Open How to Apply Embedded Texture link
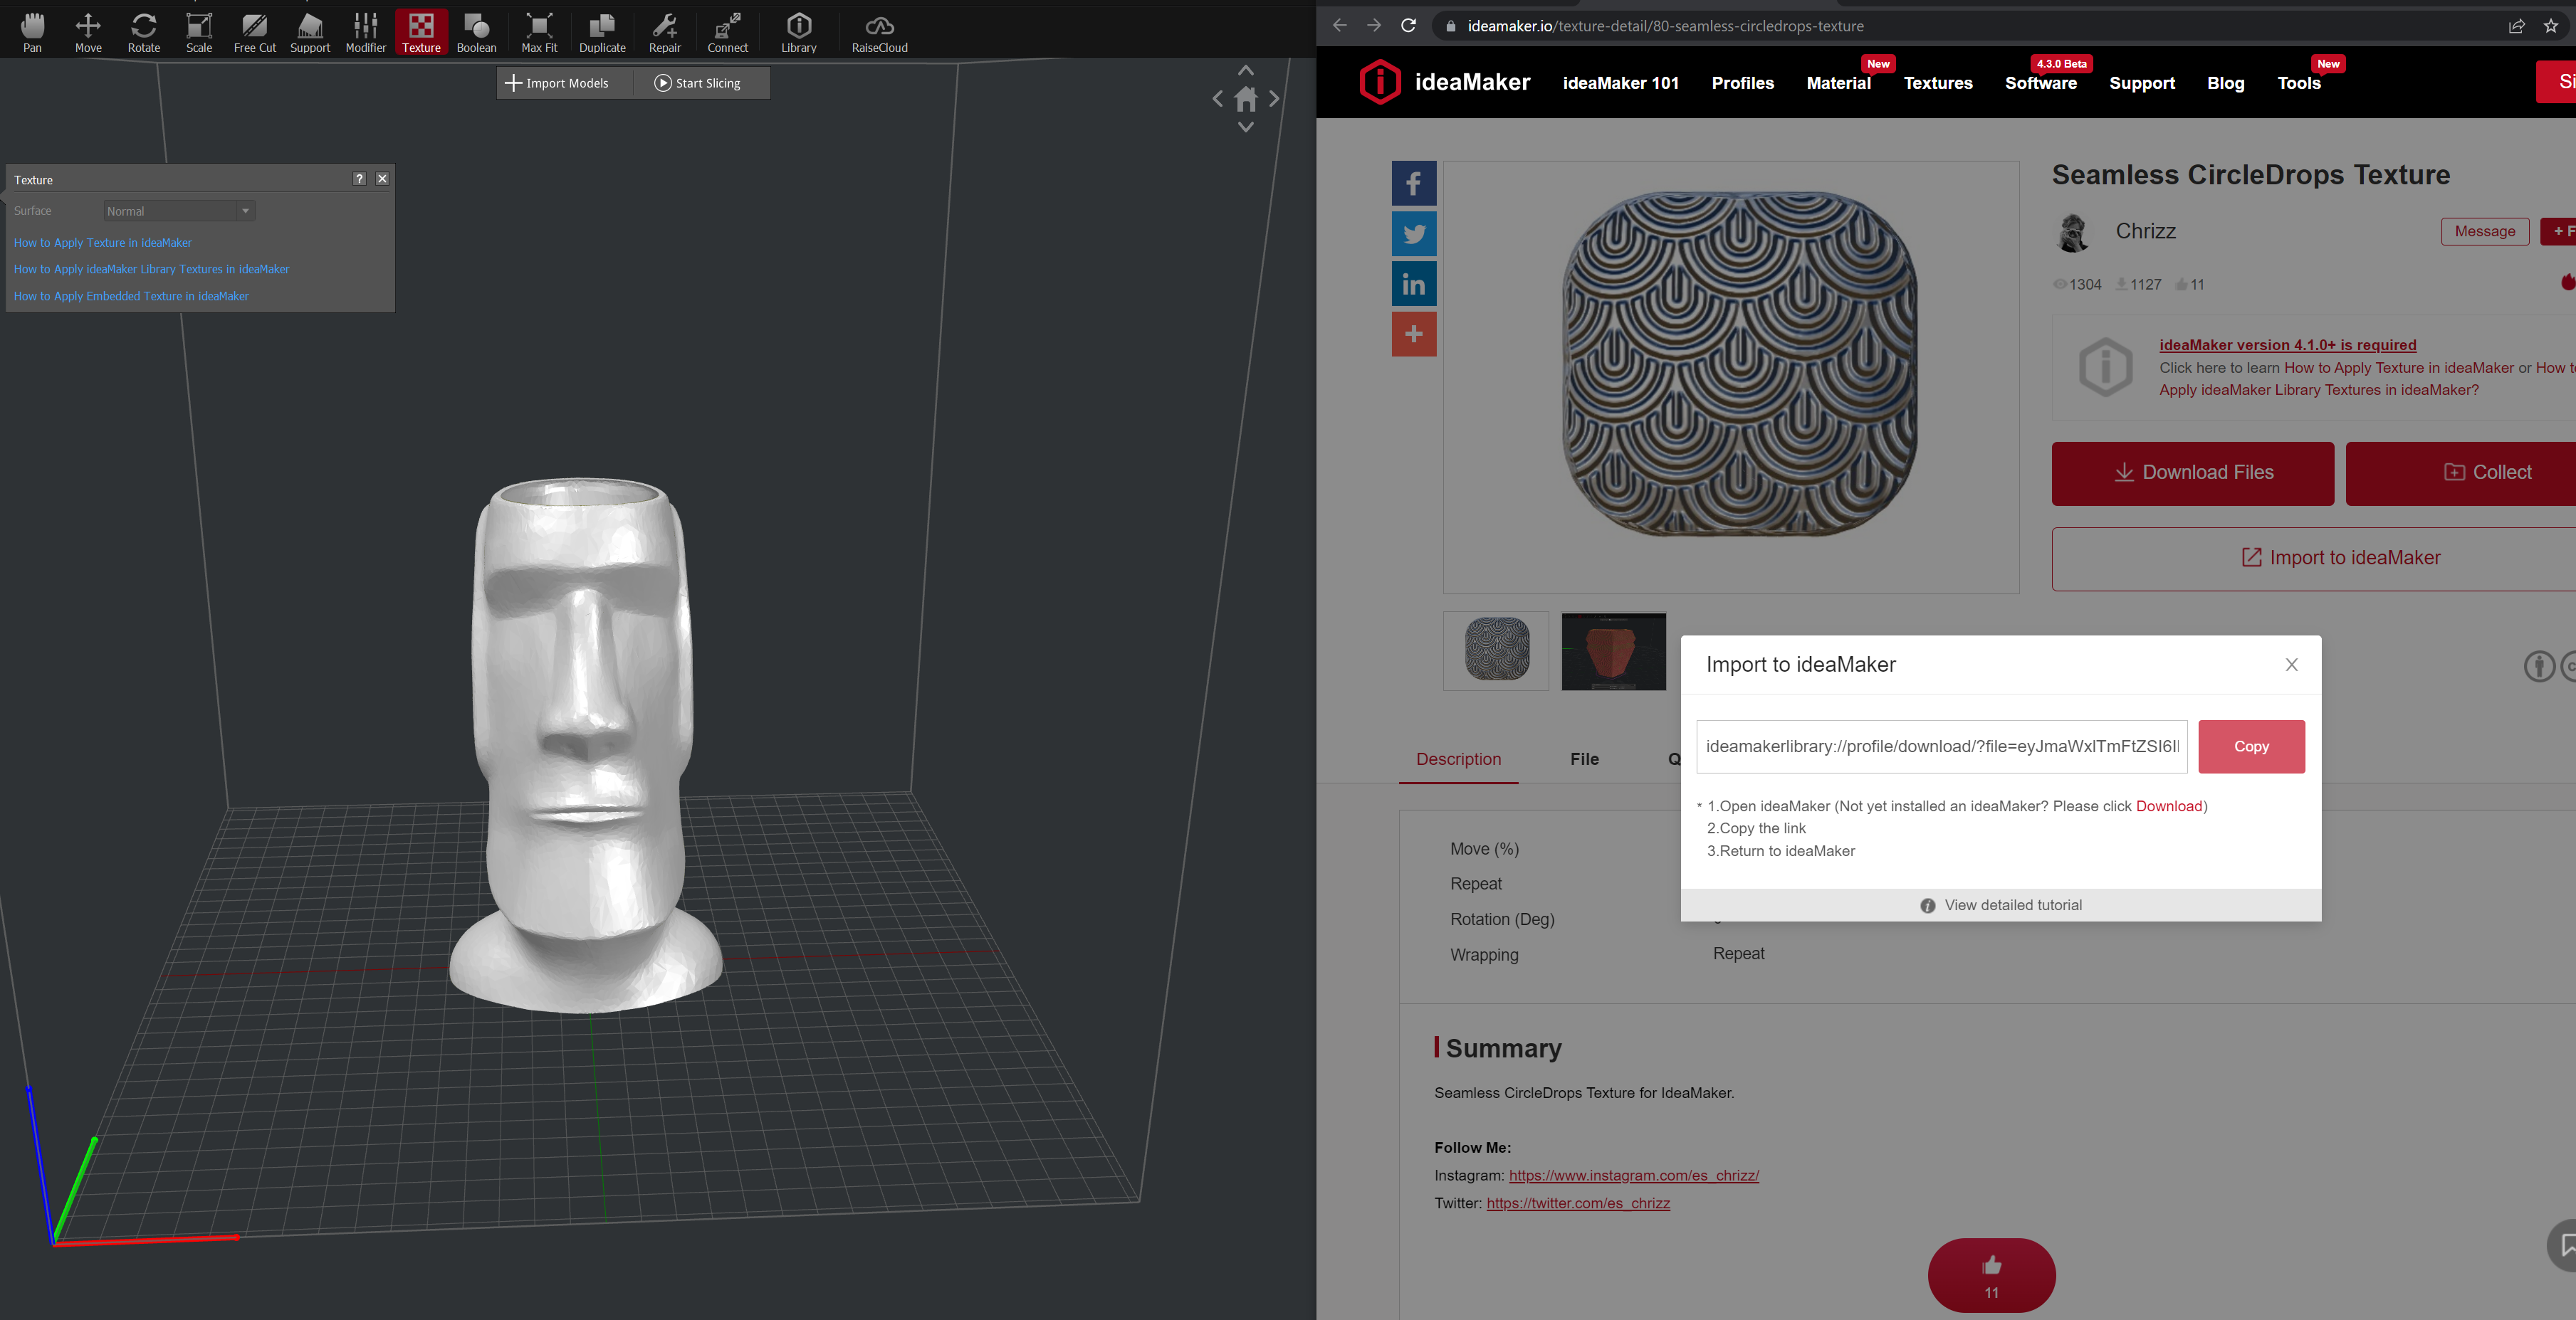Viewport: 2576px width, 1320px height. [x=131, y=296]
